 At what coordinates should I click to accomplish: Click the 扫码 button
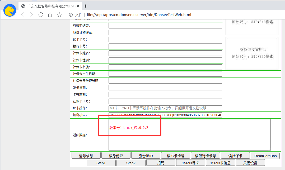pos(161,163)
